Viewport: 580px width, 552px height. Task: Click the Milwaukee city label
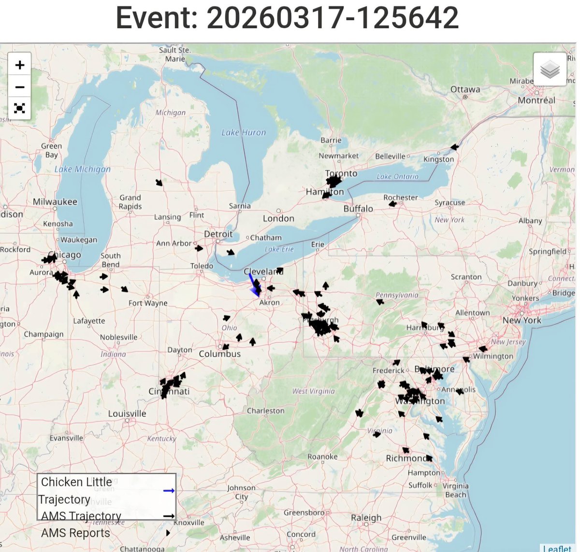point(55,201)
